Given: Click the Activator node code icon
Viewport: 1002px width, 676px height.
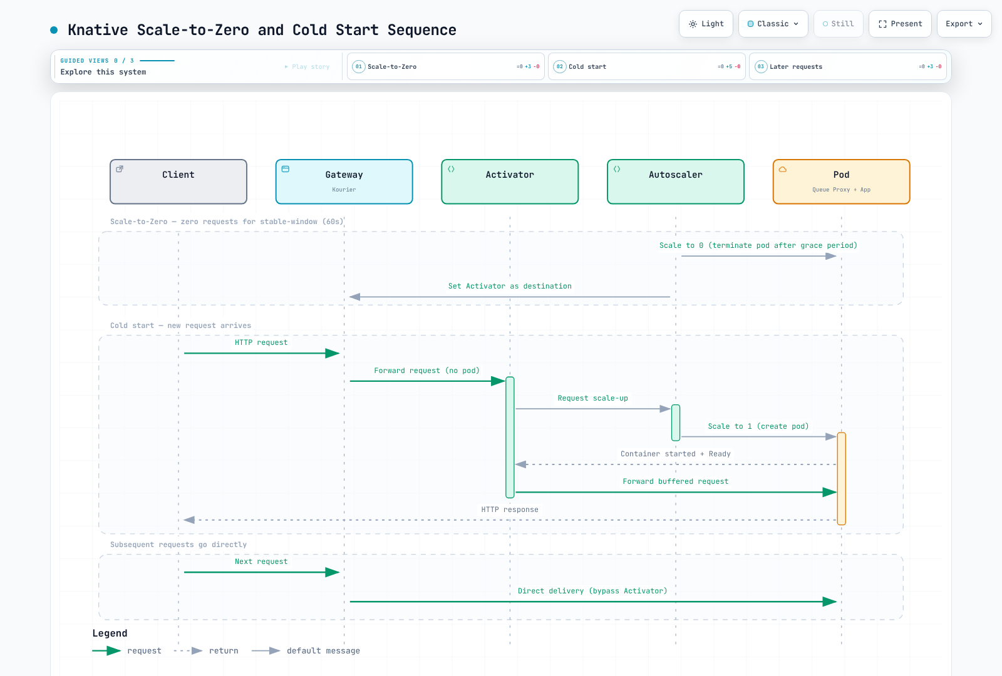Looking at the screenshot, I should (x=451, y=169).
